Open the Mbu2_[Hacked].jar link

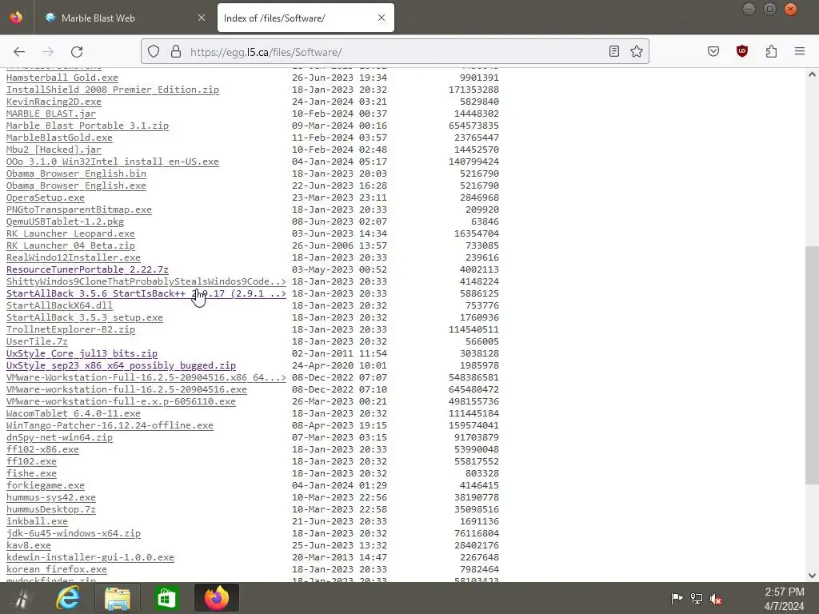click(54, 150)
